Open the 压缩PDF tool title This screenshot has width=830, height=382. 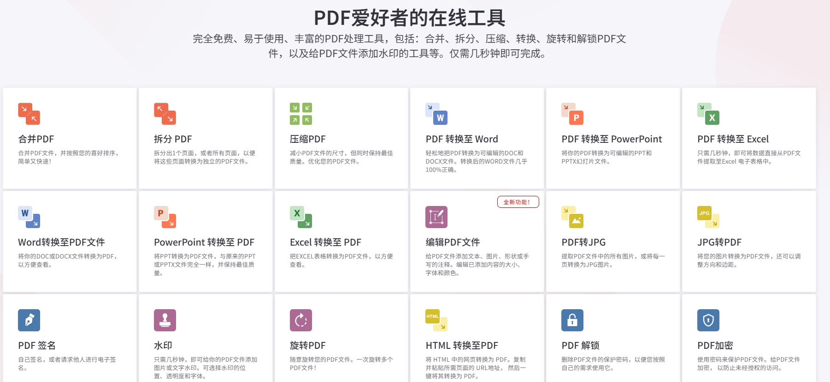point(308,139)
